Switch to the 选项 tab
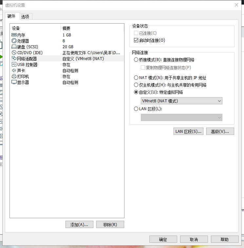Screen dimensions: 244x248 click(x=25, y=17)
